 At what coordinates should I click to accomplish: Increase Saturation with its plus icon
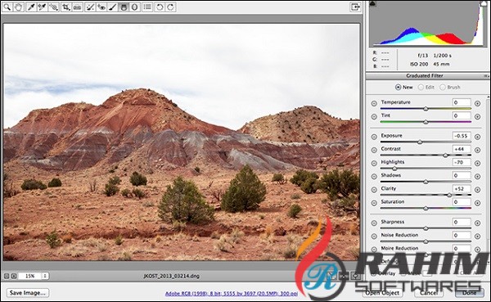(x=477, y=203)
